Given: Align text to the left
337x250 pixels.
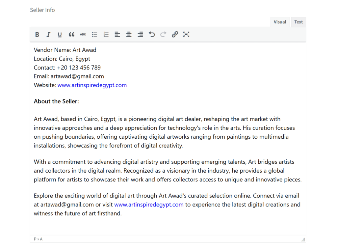Looking at the screenshot, I should click(117, 35).
